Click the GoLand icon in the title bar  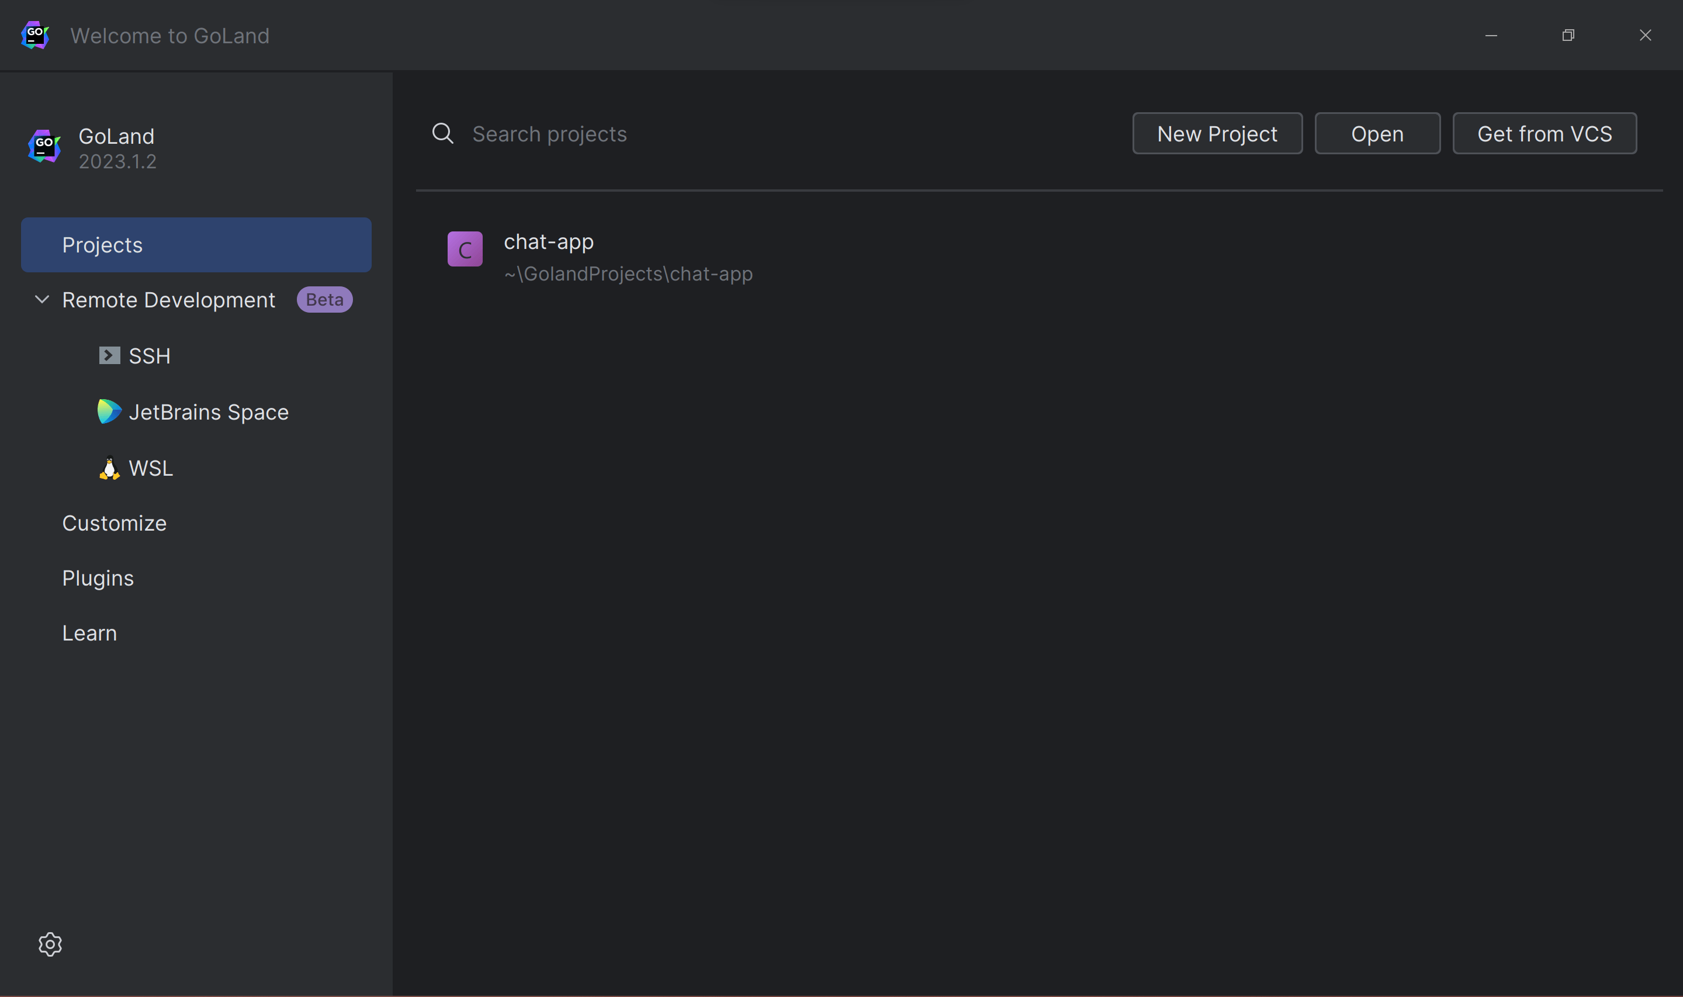click(35, 35)
